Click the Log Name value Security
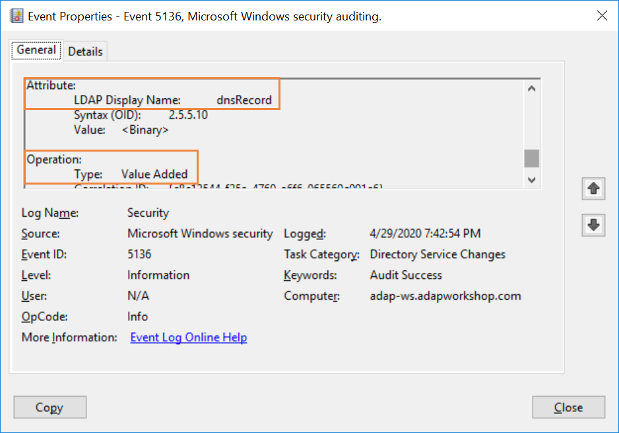This screenshot has height=433, width=619. tap(148, 213)
